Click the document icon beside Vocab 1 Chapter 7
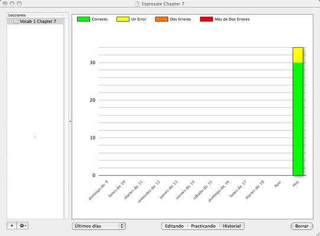 [x=16, y=21]
